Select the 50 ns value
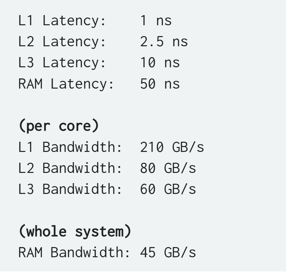The image size is (286, 272). coord(160,84)
